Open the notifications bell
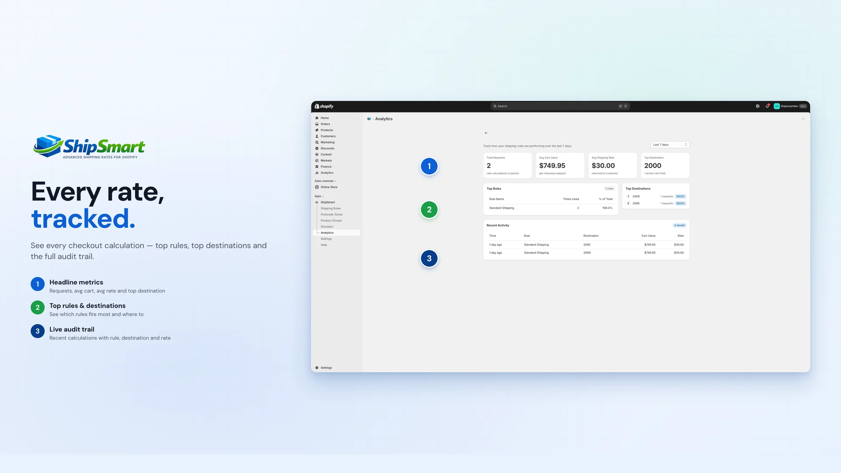 coord(767,106)
